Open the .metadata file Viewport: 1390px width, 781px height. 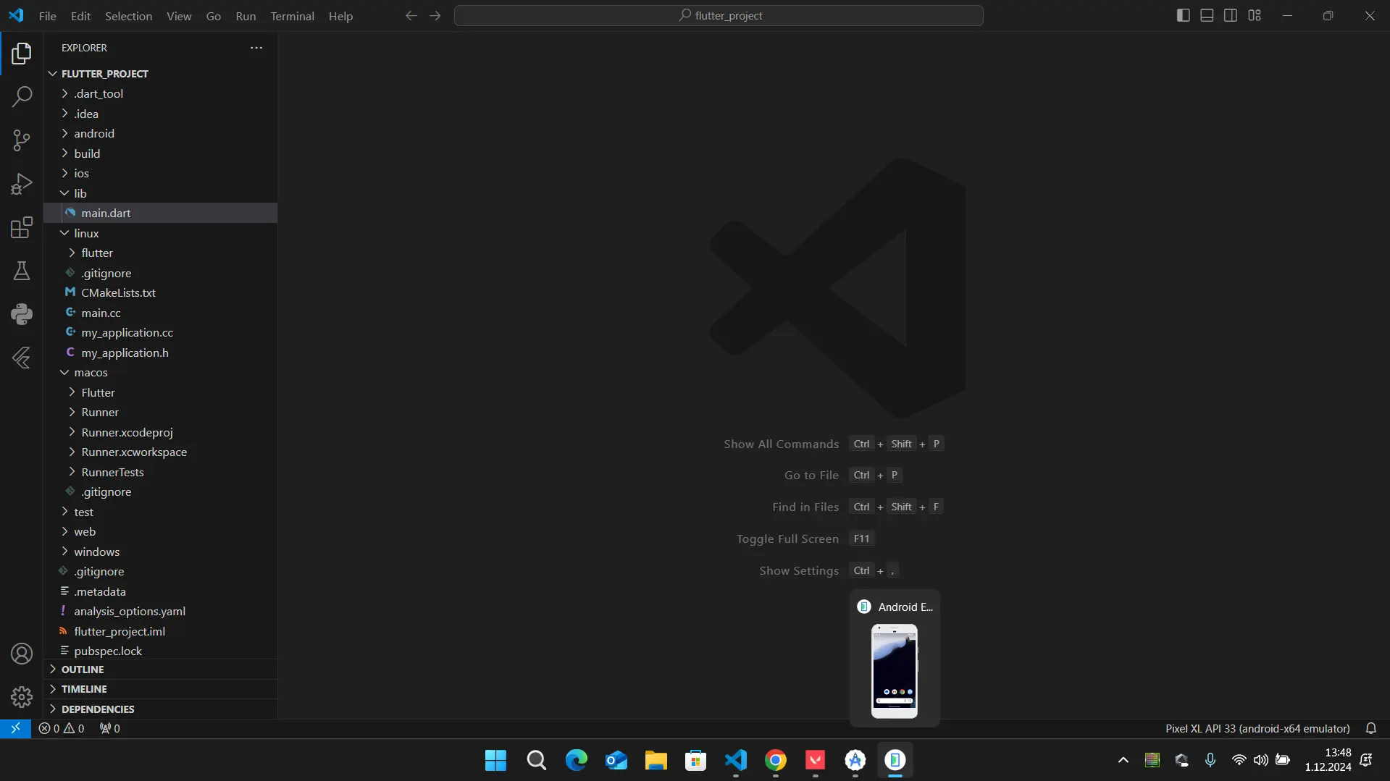161,592
